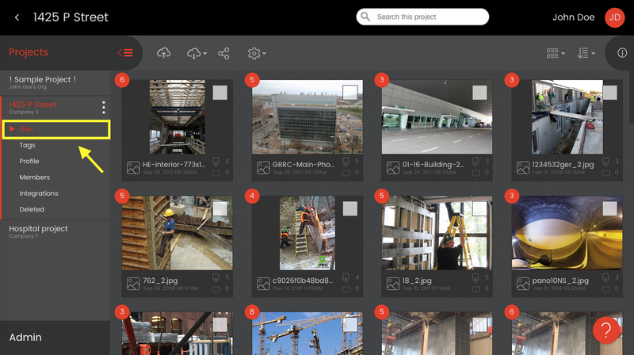Click the red 5 badge on GRRC-Main-Pho
The image size is (634, 355).
[x=252, y=80]
